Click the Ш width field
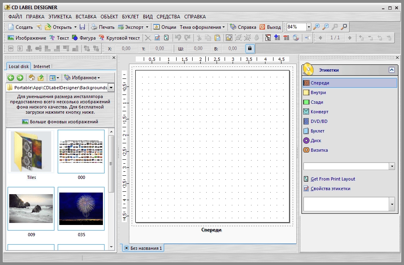Screen dimensions: 404x265 pyautogui.click(x=198, y=48)
